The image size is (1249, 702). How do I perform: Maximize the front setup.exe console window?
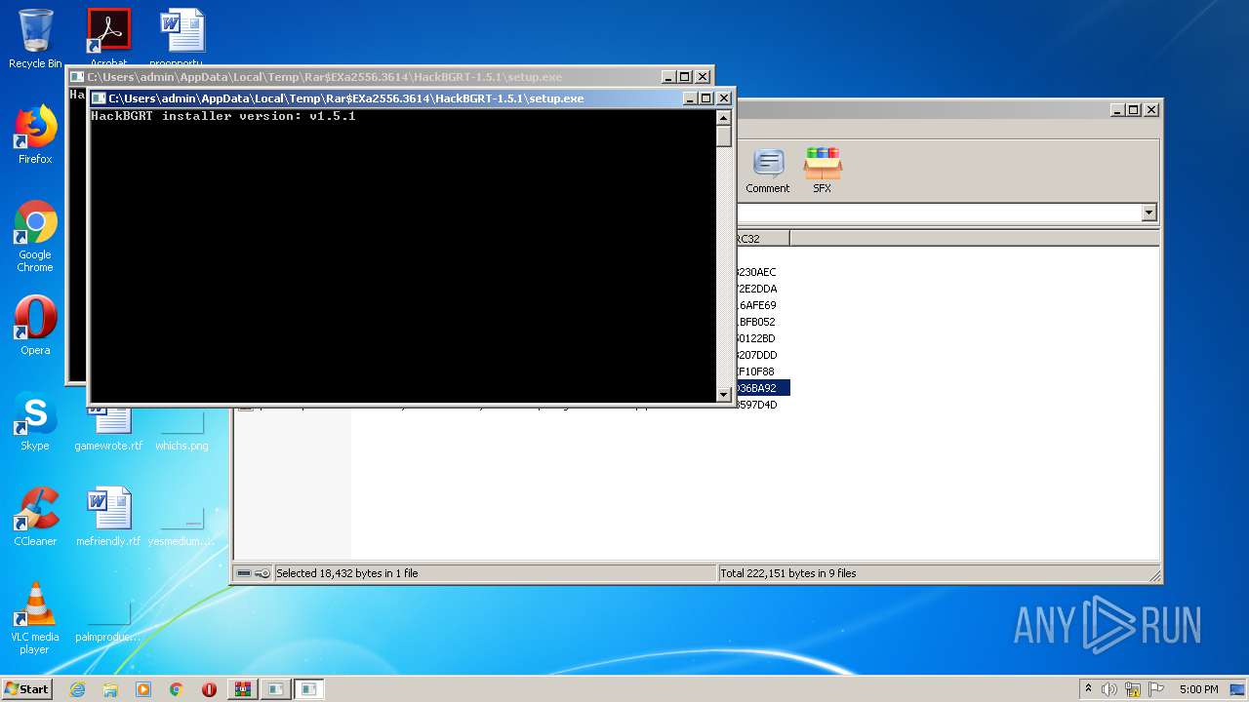[x=706, y=98]
